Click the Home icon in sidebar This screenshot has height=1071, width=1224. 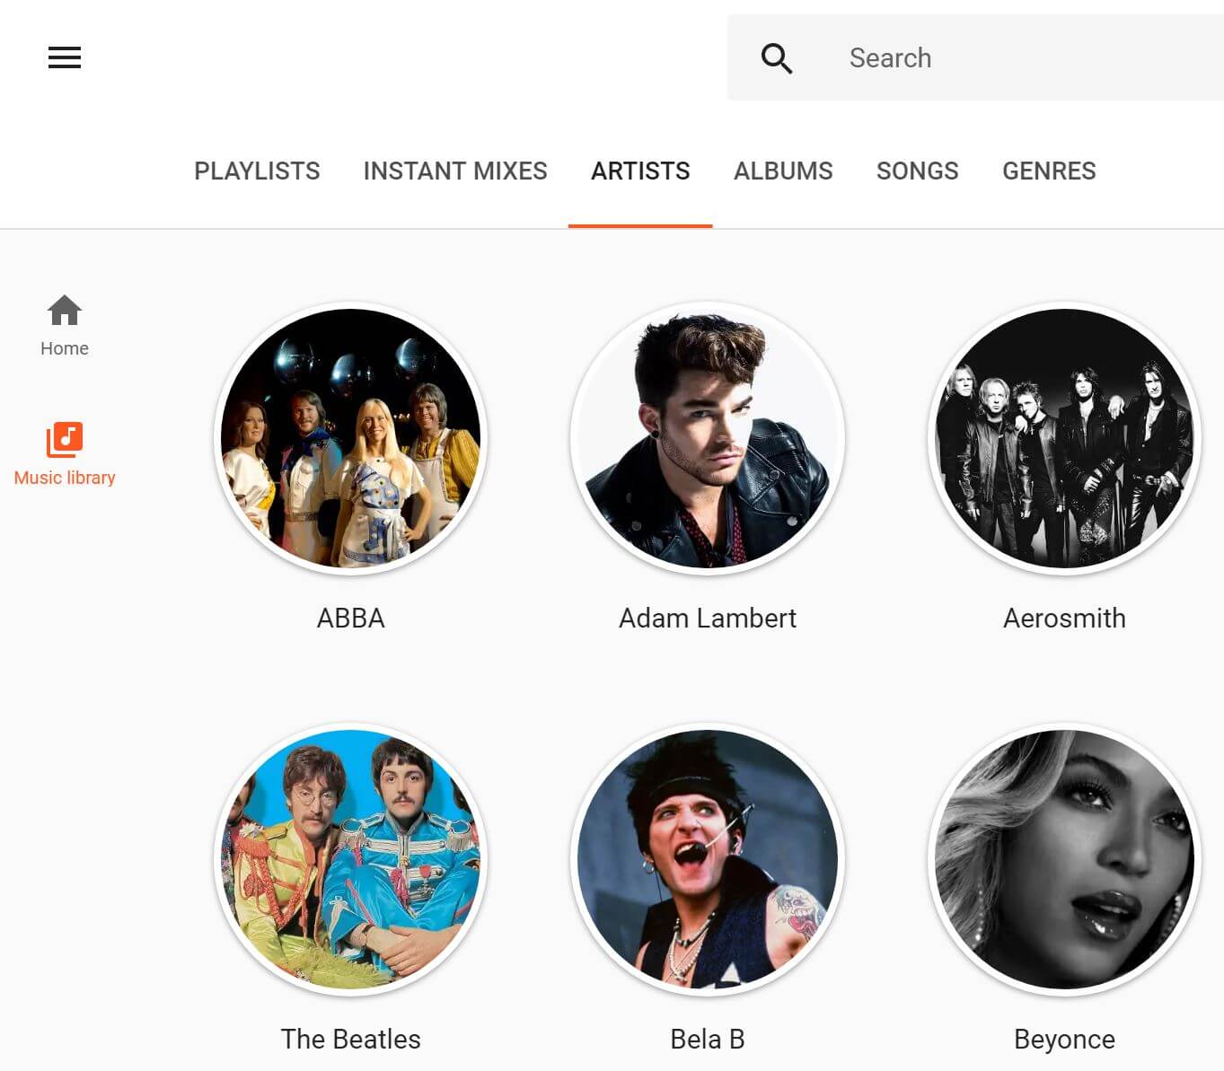pyautogui.click(x=65, y=312)
